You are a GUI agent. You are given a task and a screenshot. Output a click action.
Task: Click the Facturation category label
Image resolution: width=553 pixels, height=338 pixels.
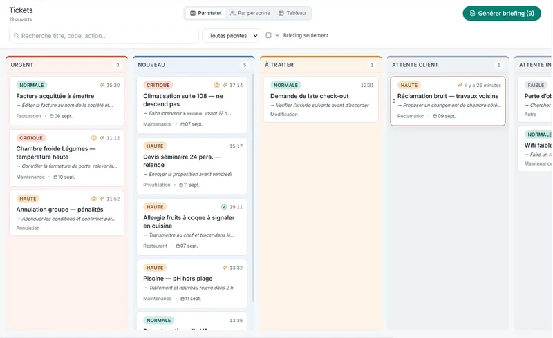click(x=28, y=116)
